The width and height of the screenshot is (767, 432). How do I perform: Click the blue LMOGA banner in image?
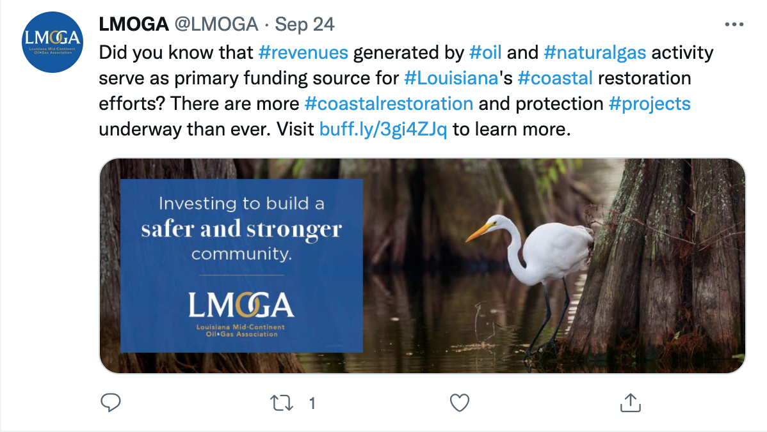click(x=241, y=265)
